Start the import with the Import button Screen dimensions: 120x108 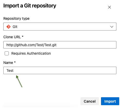click(x=110, y=101)
